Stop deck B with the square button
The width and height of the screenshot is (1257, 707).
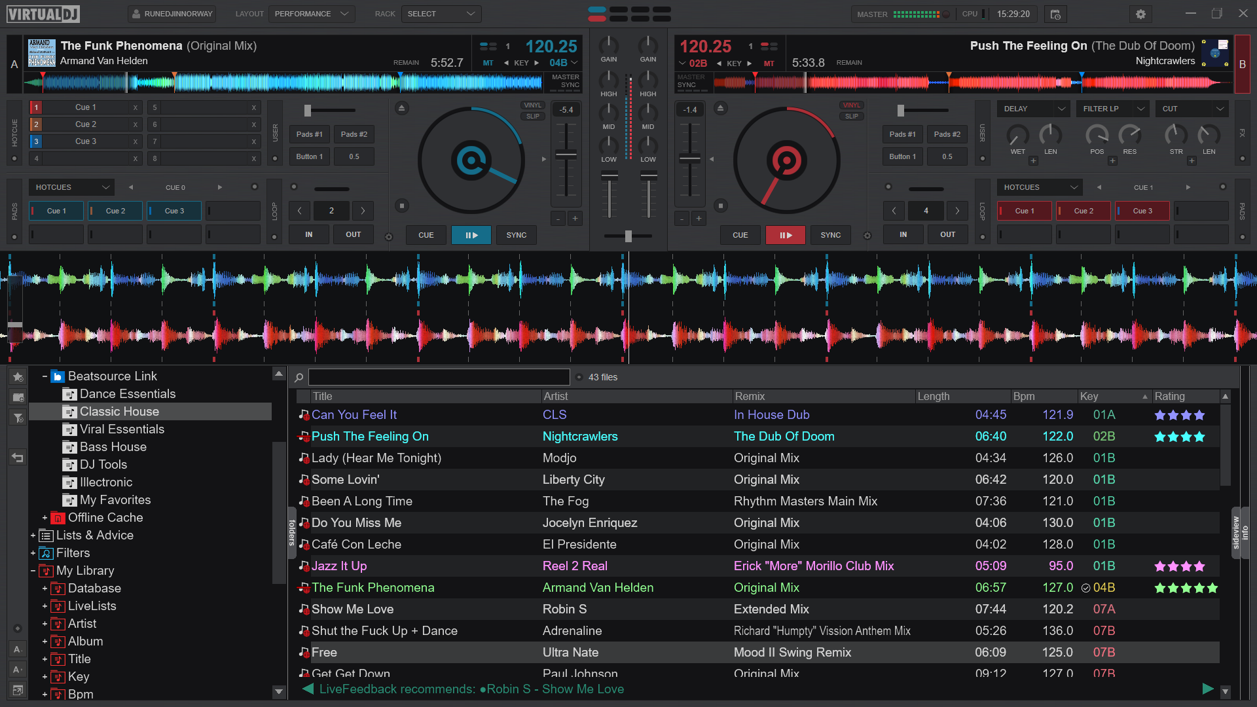[x=720, y=206]
